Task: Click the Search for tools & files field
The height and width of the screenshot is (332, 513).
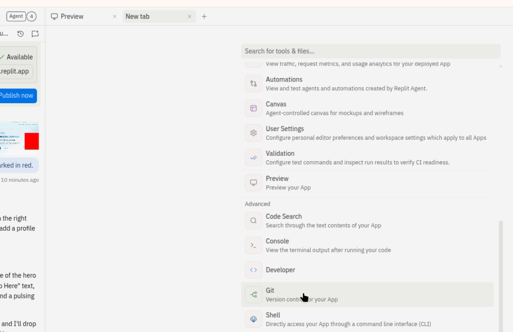Action: 371,51
